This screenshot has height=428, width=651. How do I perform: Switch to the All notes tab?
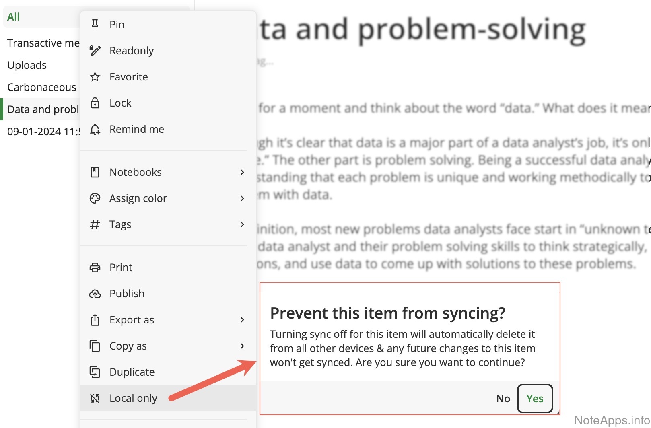point(13,17)
